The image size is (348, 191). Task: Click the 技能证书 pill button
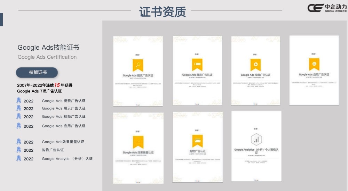(37, 73)
